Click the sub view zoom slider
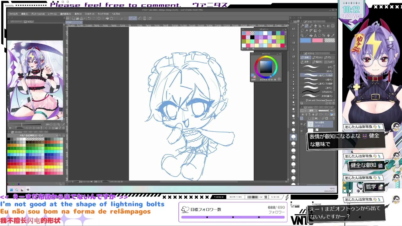Screen dimensions: 402x226 pos(24,125)
